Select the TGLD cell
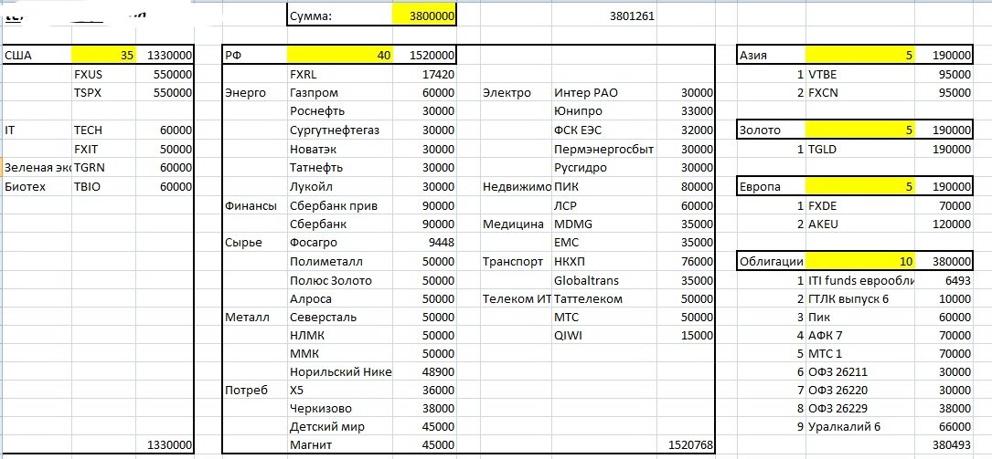992x459 pixels. [860, 149]
